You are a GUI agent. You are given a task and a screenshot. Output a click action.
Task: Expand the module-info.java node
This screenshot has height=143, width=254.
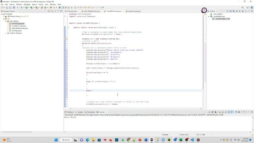pyautogui.click(x=6, y=33)
